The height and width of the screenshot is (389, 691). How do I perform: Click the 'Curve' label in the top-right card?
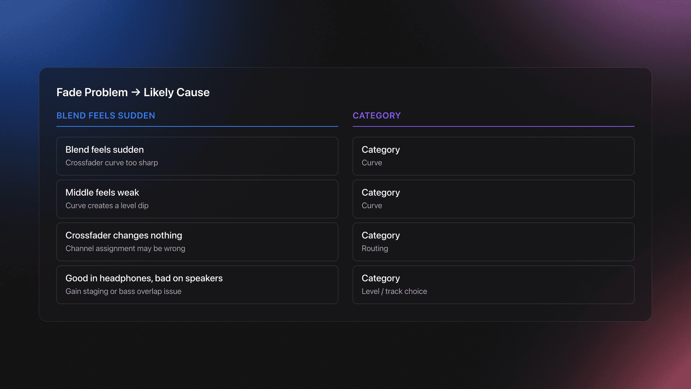pos(371,163)
